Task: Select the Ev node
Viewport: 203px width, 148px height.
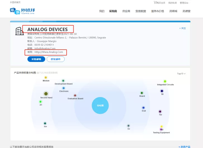Action: point(129,126)
